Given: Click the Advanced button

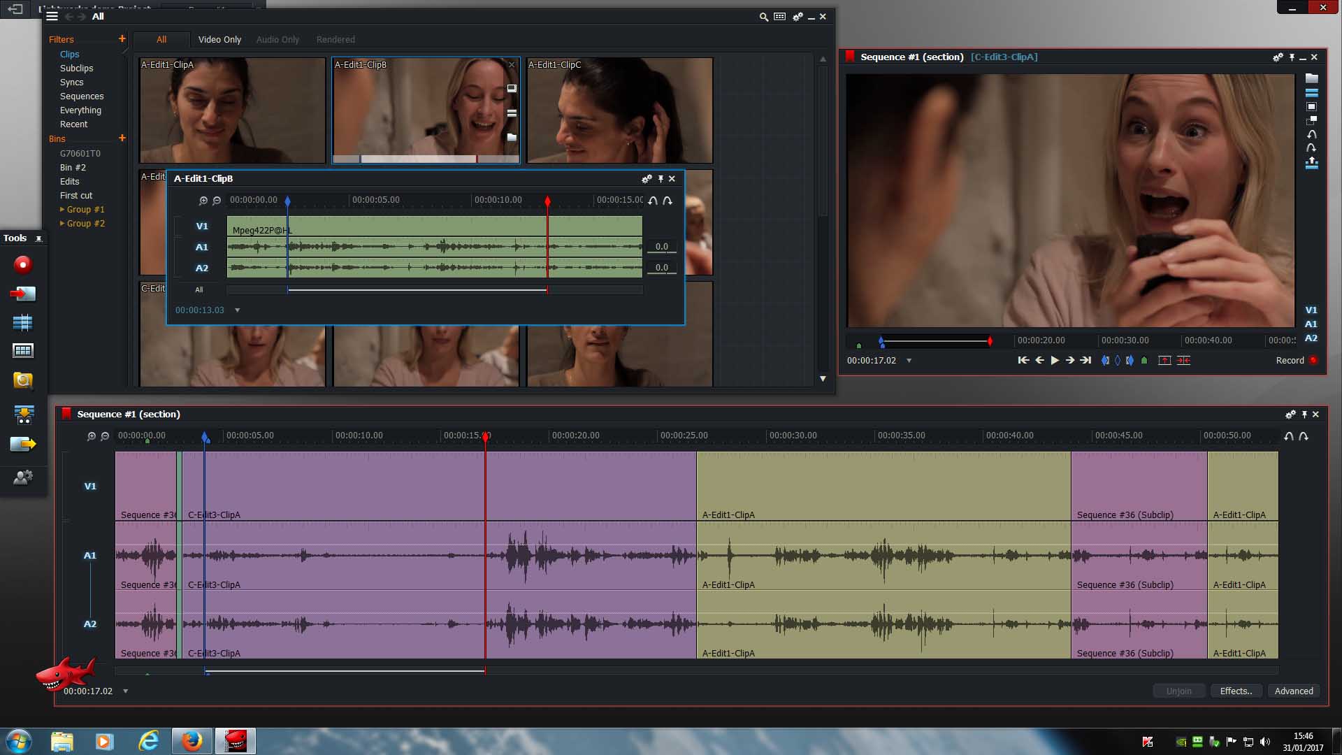Looking at the screenshot, I should (x=1294, y=691).
